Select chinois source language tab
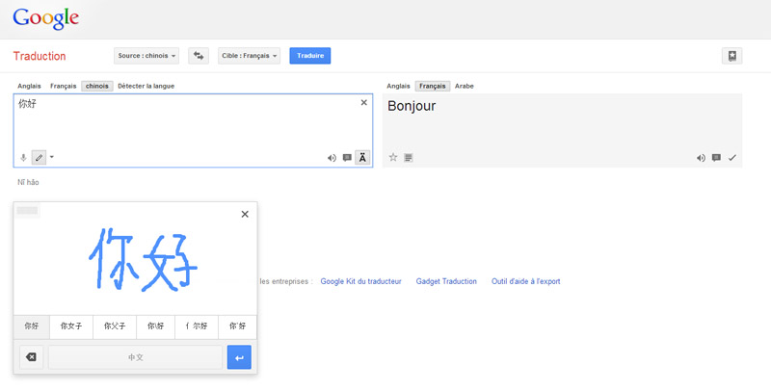Viewport: 771px width, 391px height. pyautogui.click(x=97, y=86)
